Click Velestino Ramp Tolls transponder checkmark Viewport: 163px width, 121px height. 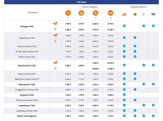(x=124, y=46)
